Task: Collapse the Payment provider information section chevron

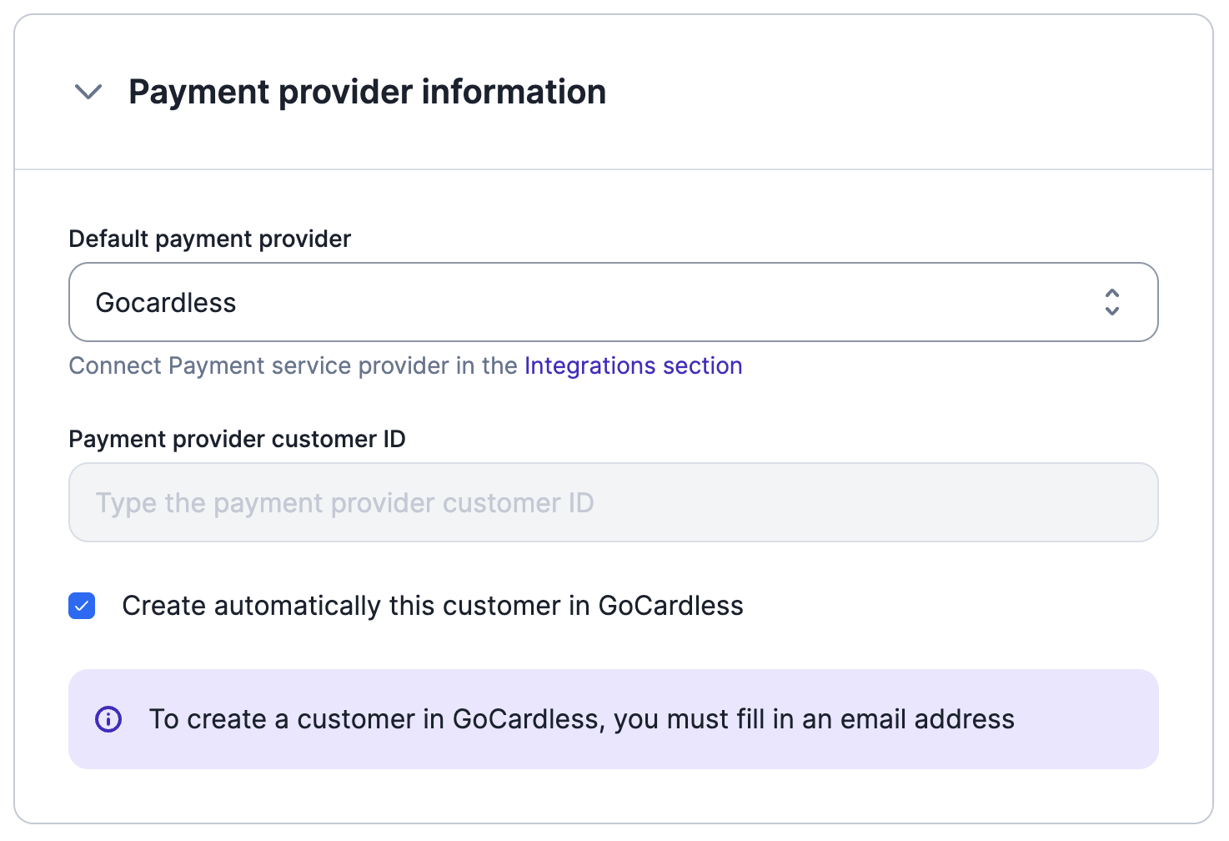Action: point(88,92)
